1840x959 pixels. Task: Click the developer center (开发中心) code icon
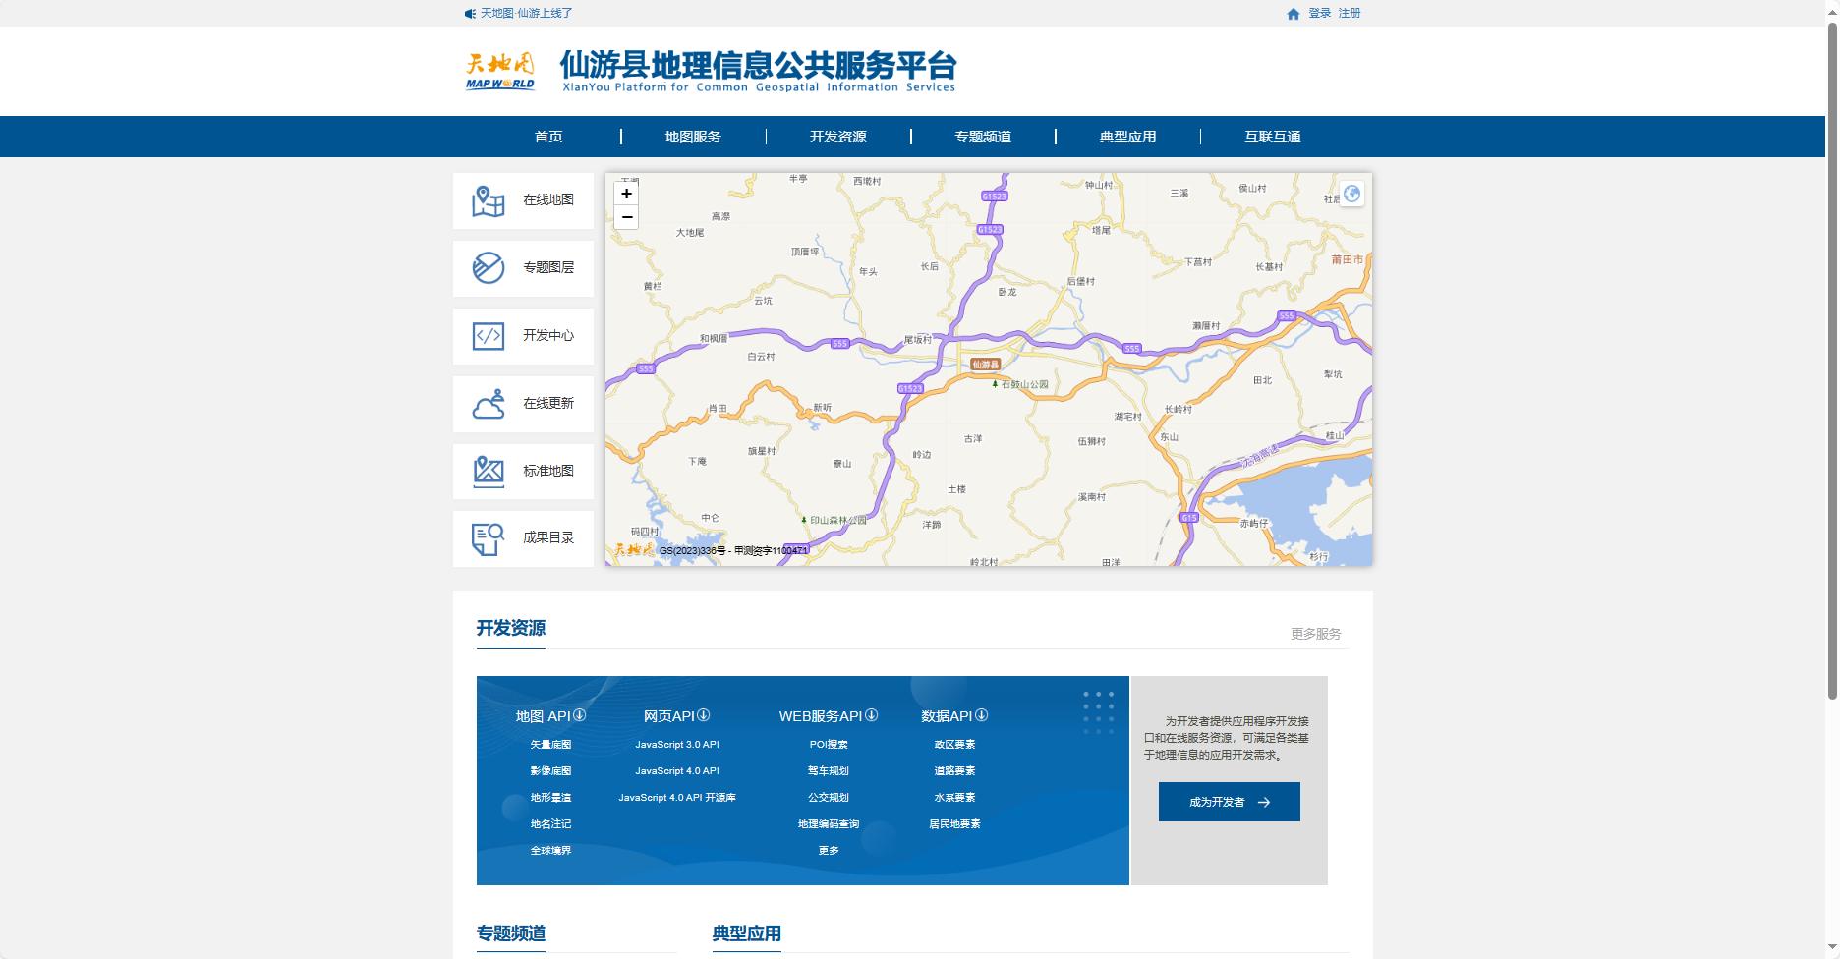click(489, 336)
